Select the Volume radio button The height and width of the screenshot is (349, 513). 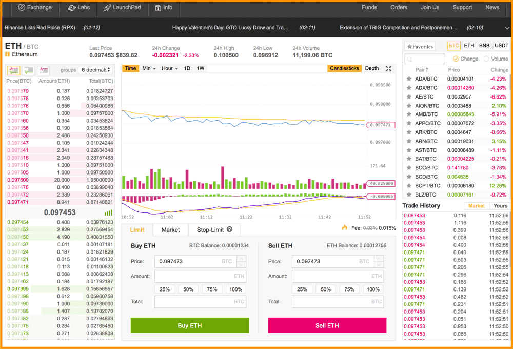click(487, 59)
